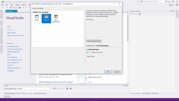Open MSDN Magazine Online article link
The width and height of the screenshot is (179, 101).
[x=56, y=82]
